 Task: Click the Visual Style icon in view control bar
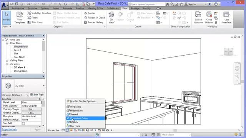click(67, 130)
